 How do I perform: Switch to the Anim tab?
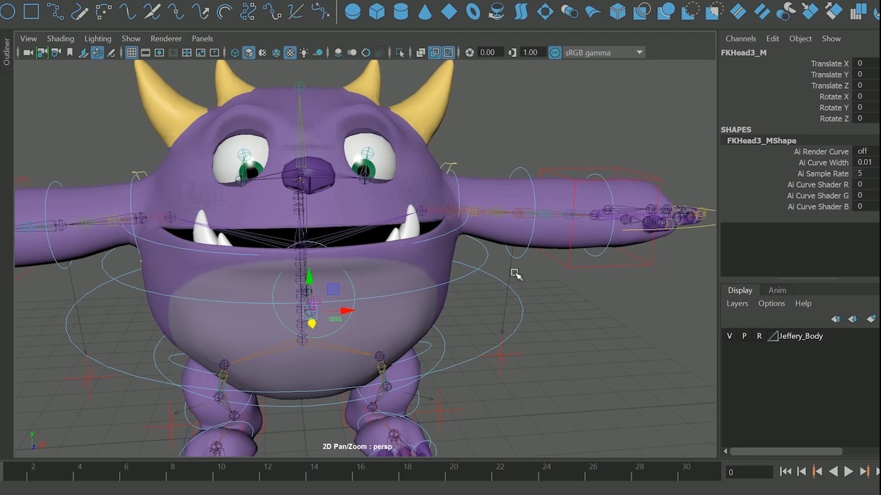[776, 290]
